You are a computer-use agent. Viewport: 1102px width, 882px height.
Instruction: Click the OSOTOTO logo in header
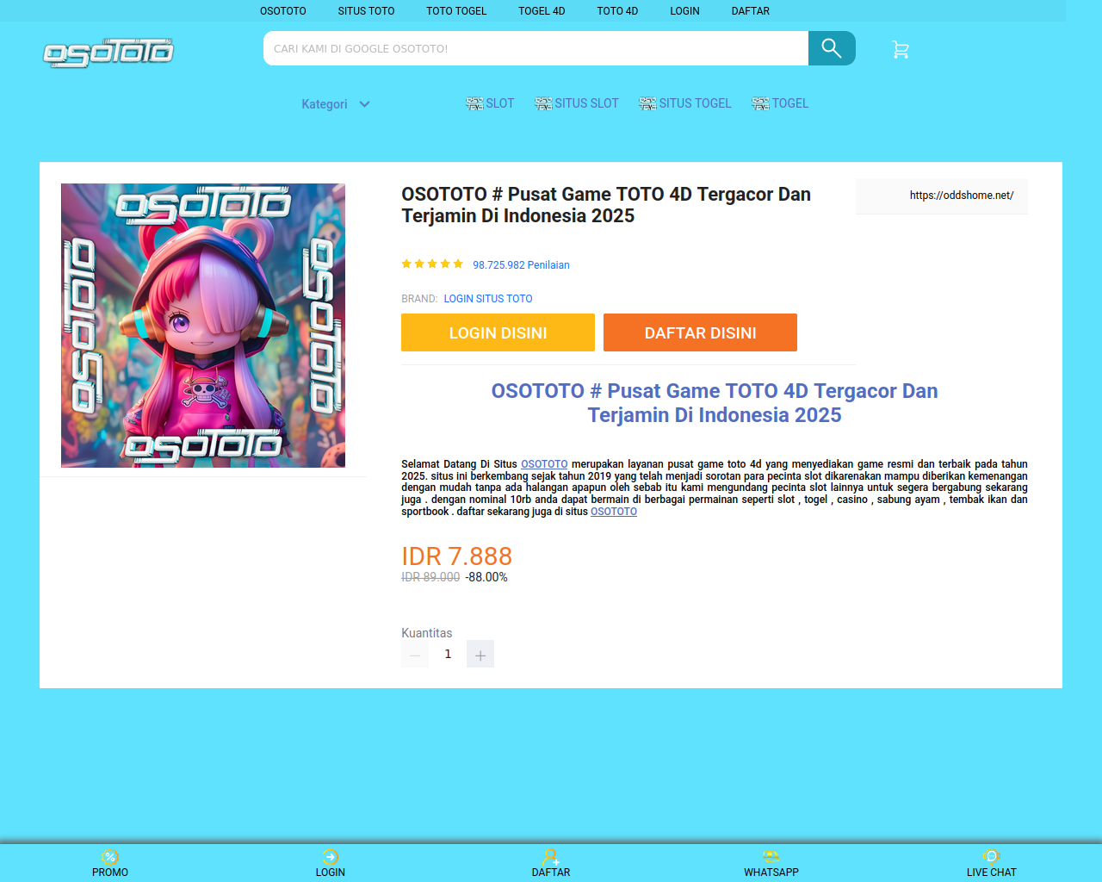coord(108,53)
